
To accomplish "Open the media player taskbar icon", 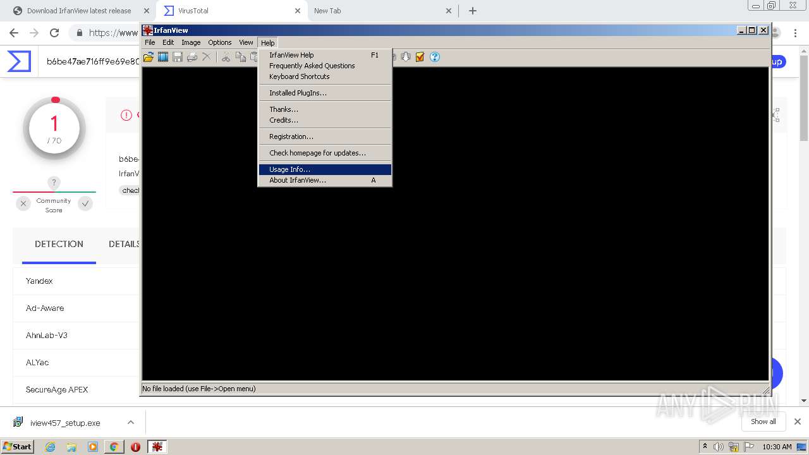I will [x=93, y=447].
